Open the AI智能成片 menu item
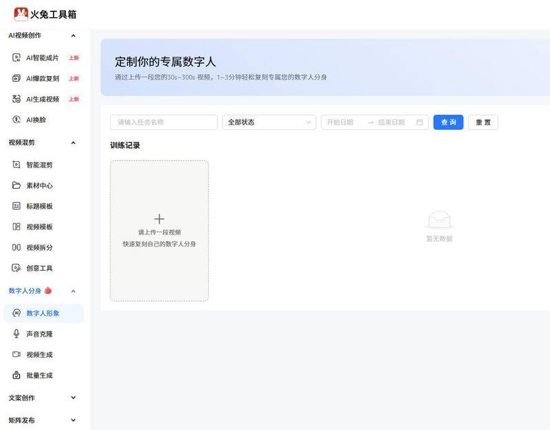 44,58
